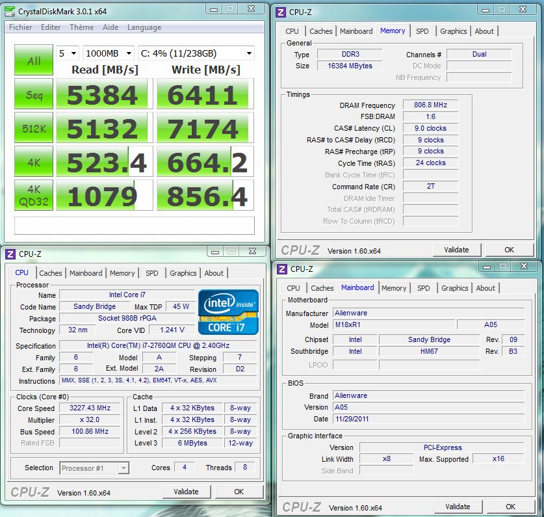
Task: Run all benchmarks with the All button
Action: [x=34, y=60]
